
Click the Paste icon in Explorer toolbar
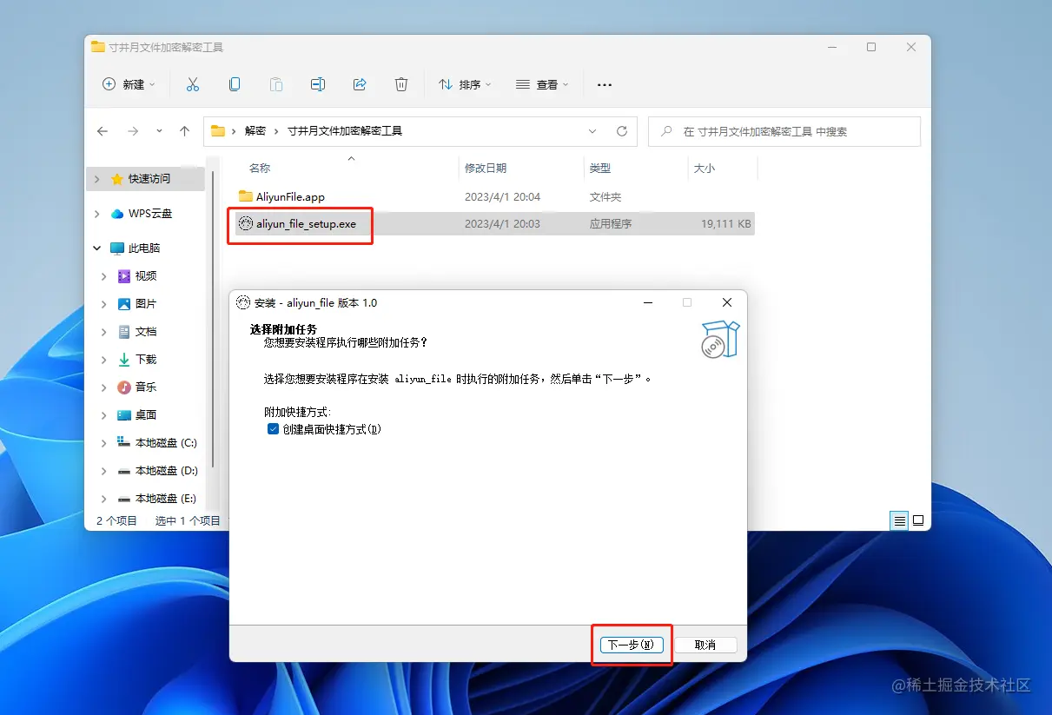pos(276,84)
